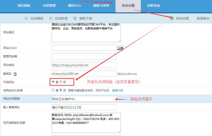Screen dimensions: 212x136
Task: Click the 上传 button beside the LOGO field
Action: pyautogui.click(x=120, y=48)
